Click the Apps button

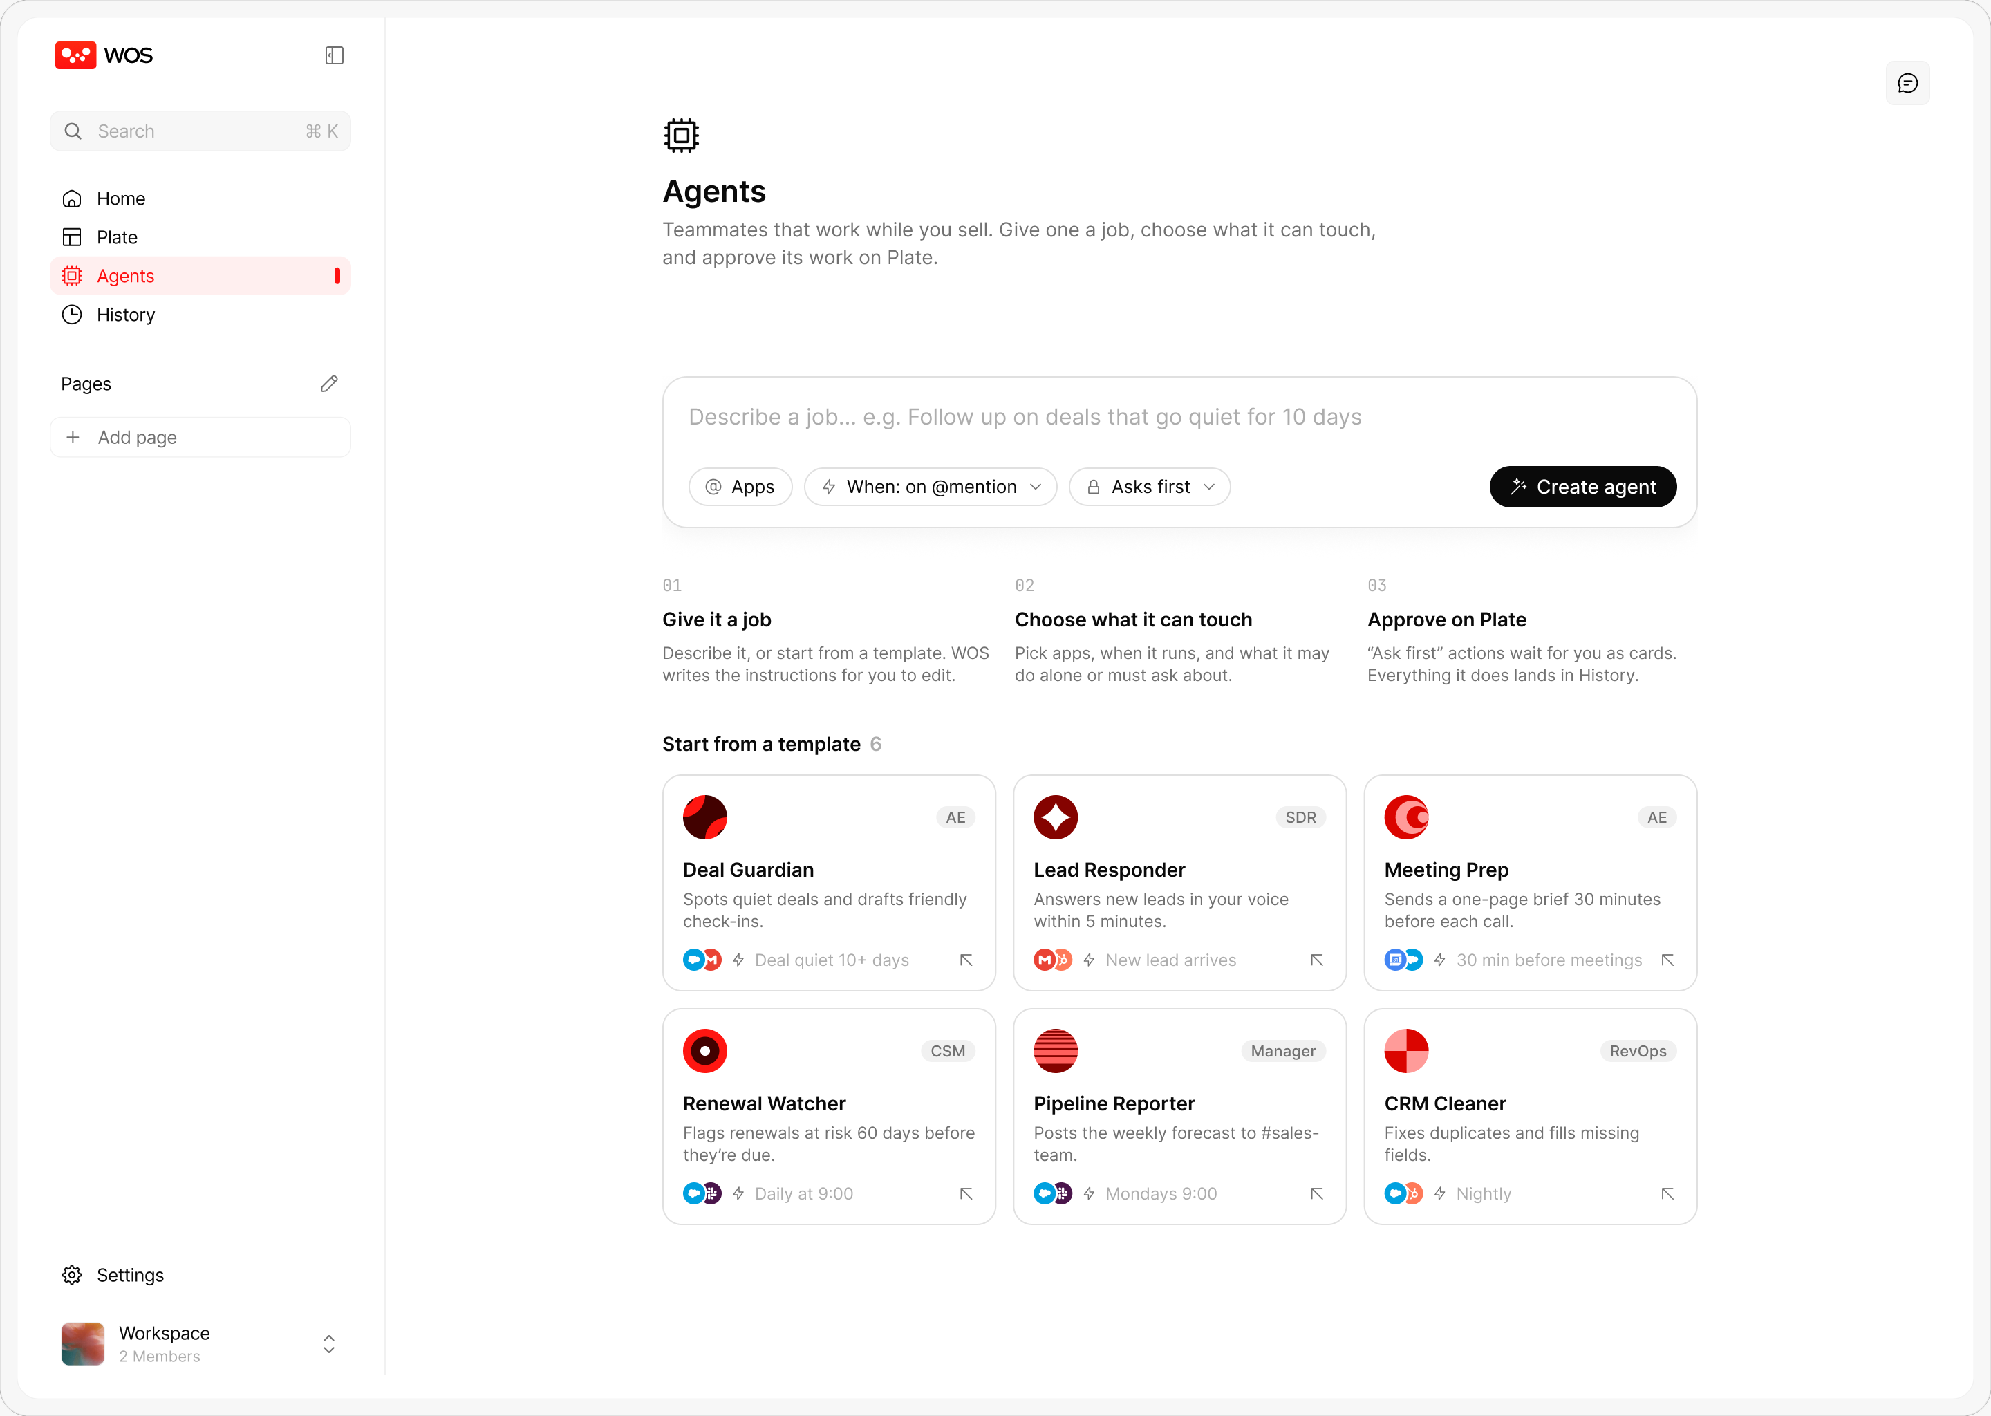click(740, 487)
